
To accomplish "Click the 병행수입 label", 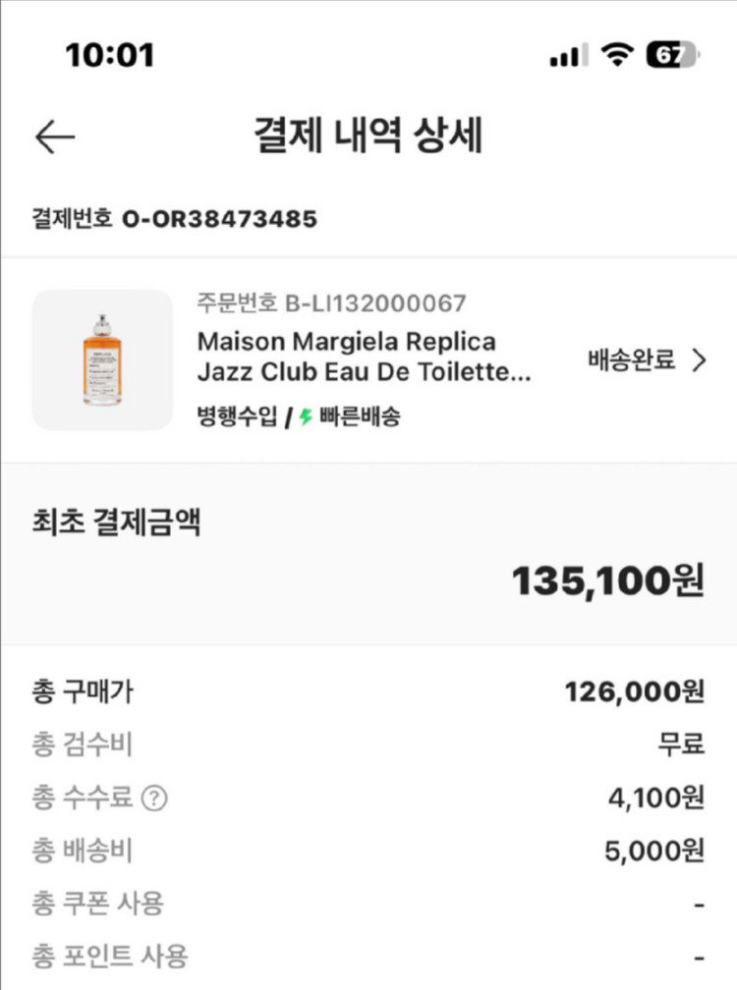I will click(x=237, y=417).
